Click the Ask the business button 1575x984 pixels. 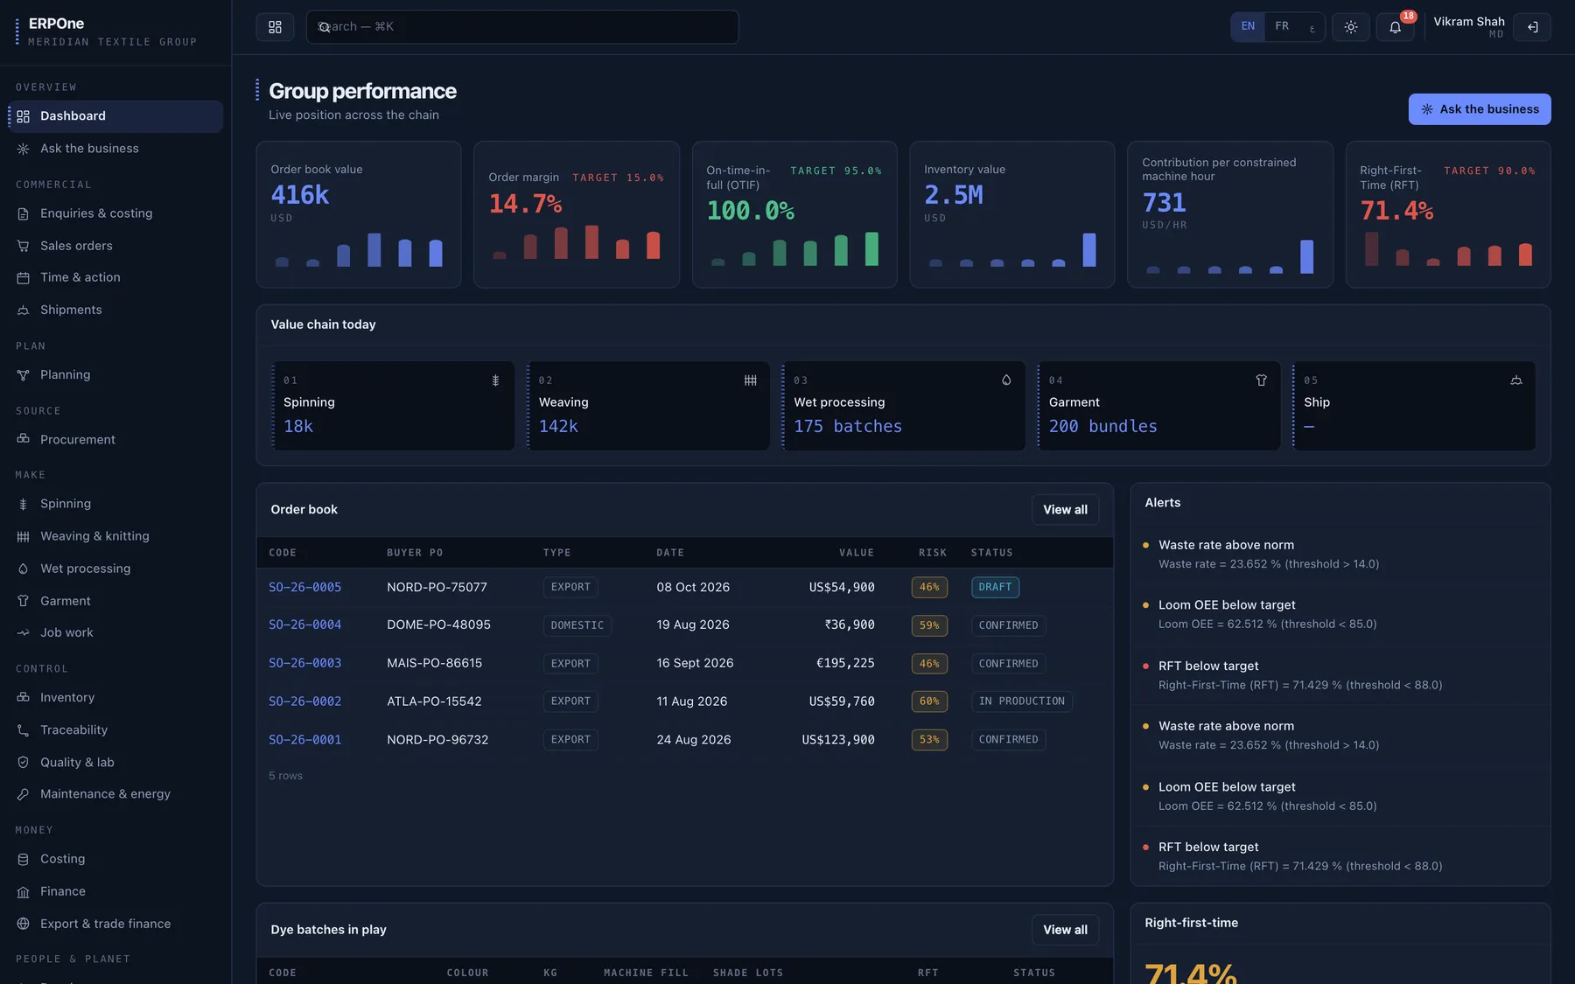[x=1480, y=109]
